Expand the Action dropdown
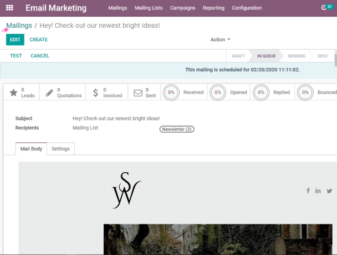The height and width of the screenshot is (255, 337). click(220, 40)
